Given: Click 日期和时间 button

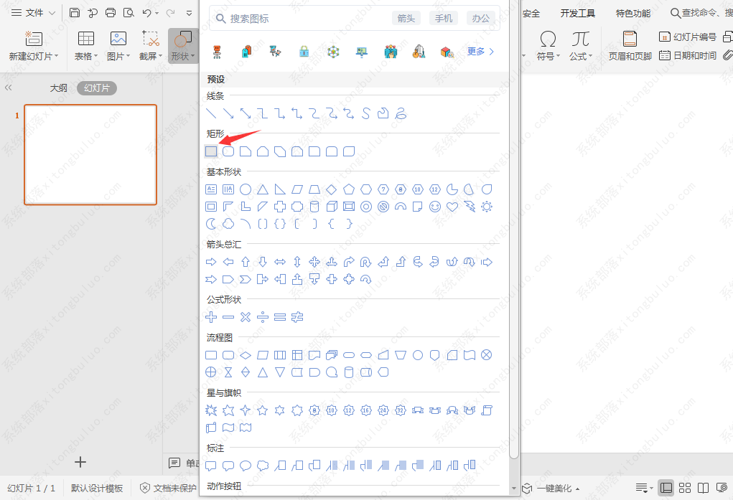Looking at the screenshot, I should pyautogui.click(x=688, y=56).
